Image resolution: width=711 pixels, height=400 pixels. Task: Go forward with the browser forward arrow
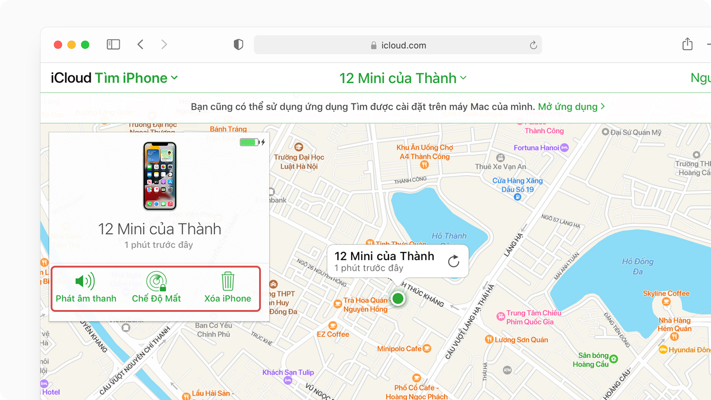click(164, 44)
